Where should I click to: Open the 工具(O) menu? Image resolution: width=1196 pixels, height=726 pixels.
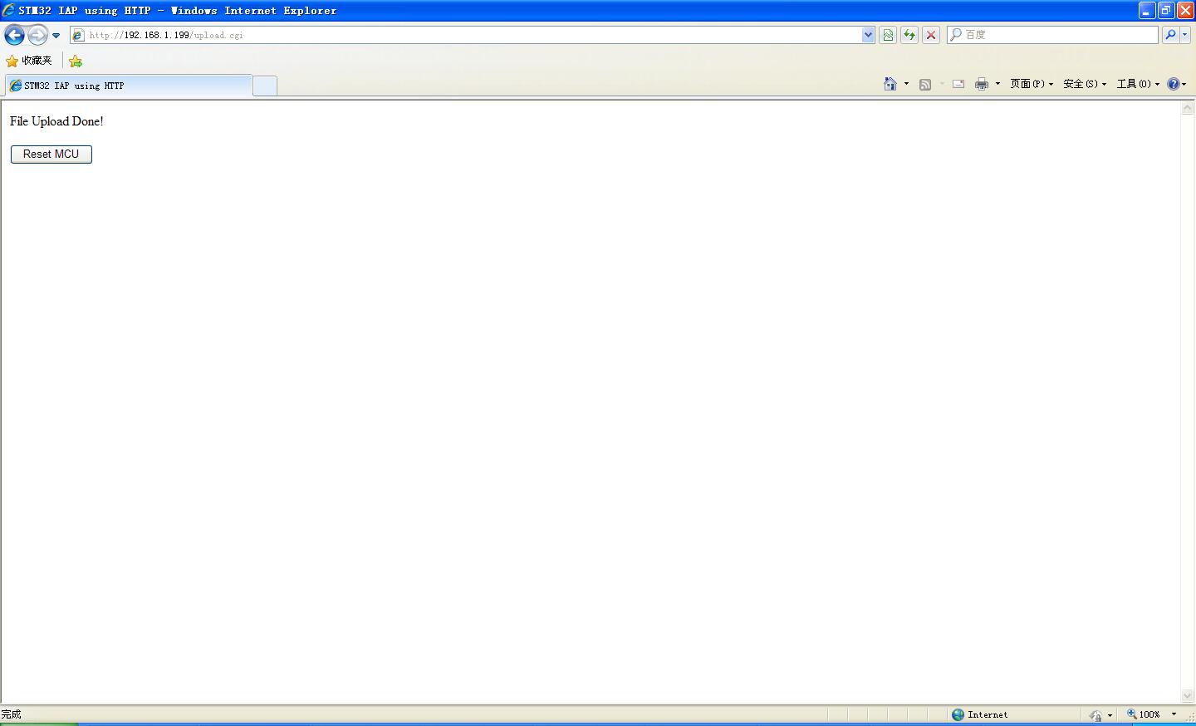(x=1138, y=84)
